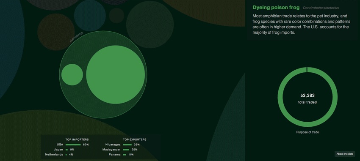Viewport: 360px width, 161px height.
Task: Click the 53,383 total traded figure
Action: [307, 96]
